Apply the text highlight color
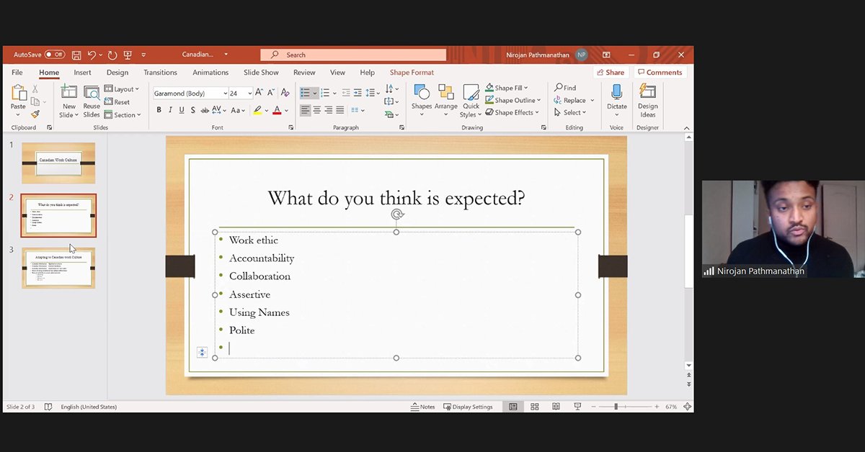The image size is (865, 452). [257, 110]
